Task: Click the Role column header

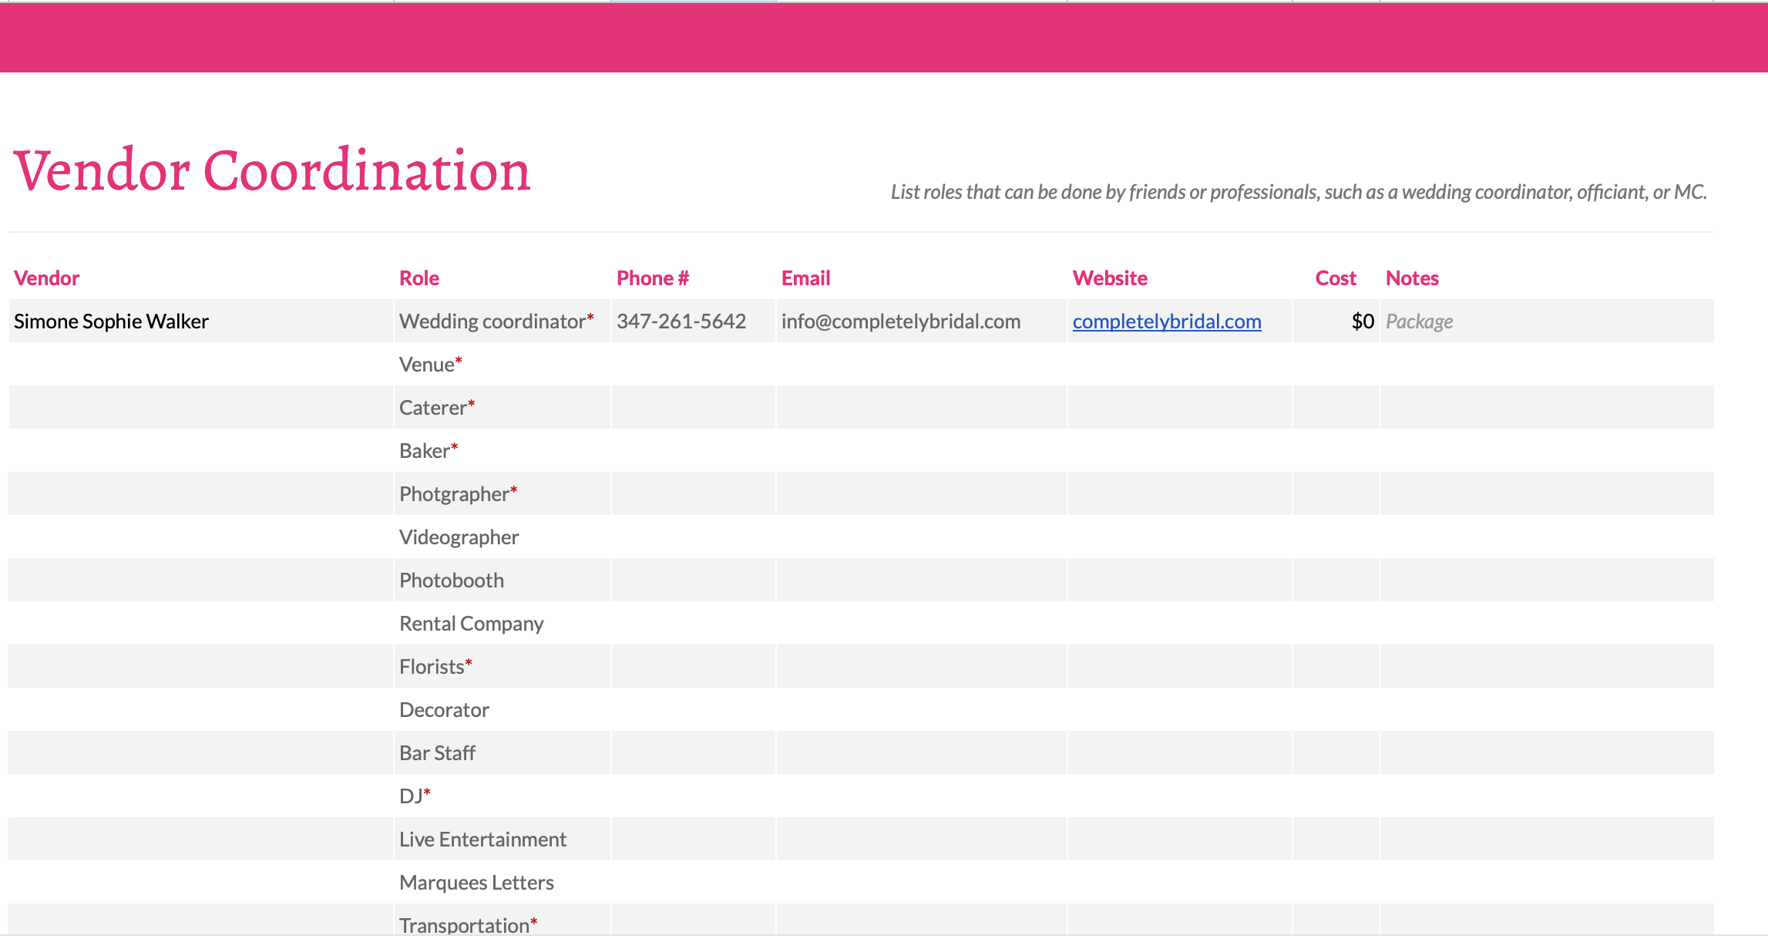Action: [x=419, y=278]
